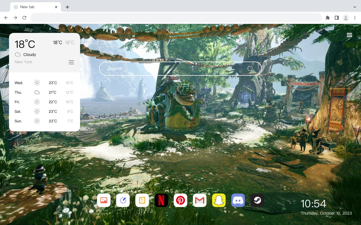361x225 pixels.
Task: Expand the tab search chevron
Action: [x=355, y=7]
